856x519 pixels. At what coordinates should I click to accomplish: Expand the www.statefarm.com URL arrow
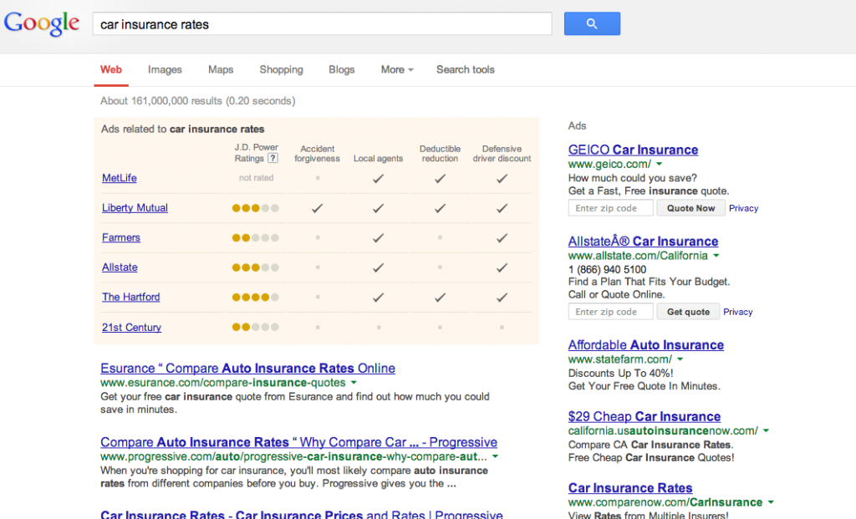[680, 359]
